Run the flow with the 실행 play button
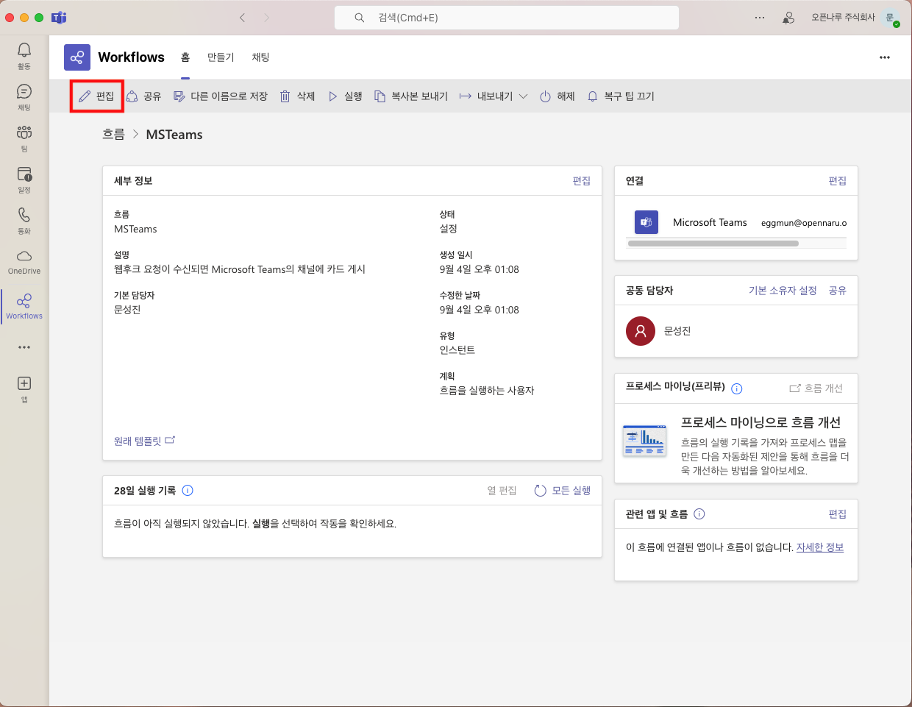This screenshot has width=912, height=707. pyautogui.click(x=345, y=96)
